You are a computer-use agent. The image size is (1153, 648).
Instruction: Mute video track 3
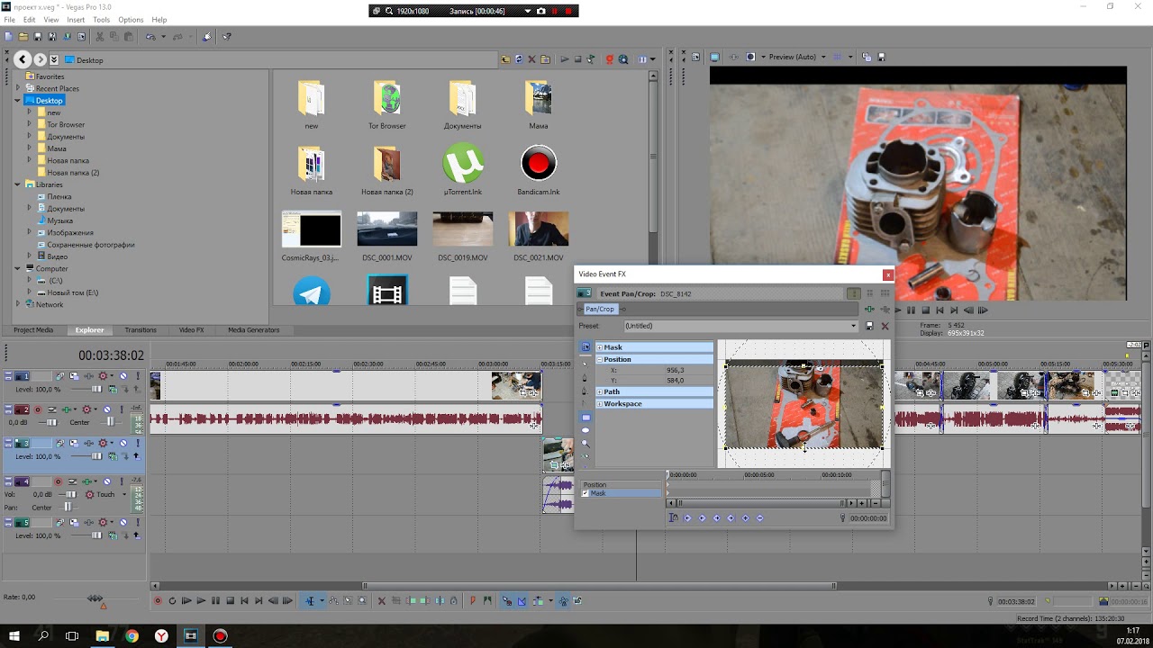[x=123, y=443]
